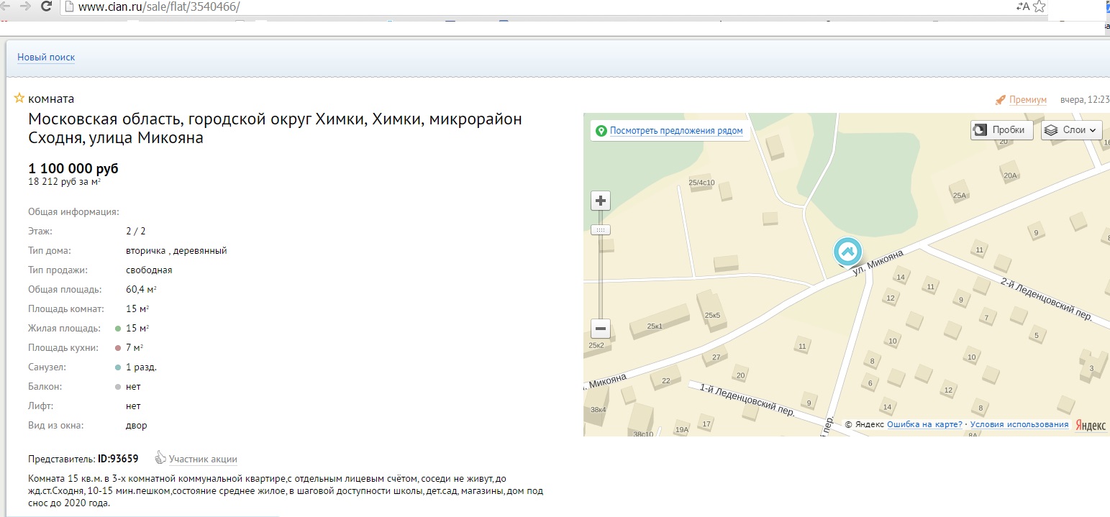Screen dimensions: 1110x517
Task: Open the 'Новый поиск' link
Action: [x=46, y=58]
